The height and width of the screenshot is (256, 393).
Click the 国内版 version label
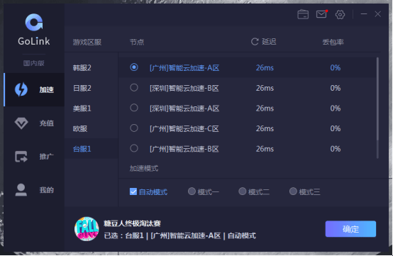point(34,63)
